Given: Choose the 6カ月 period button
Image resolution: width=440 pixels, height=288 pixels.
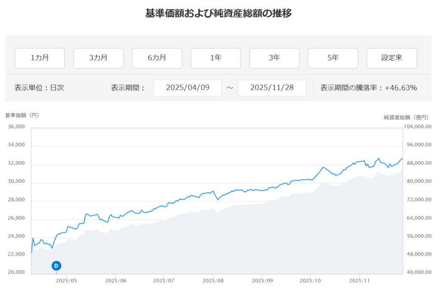Looking at the screenshot, I should click(157, 58).
